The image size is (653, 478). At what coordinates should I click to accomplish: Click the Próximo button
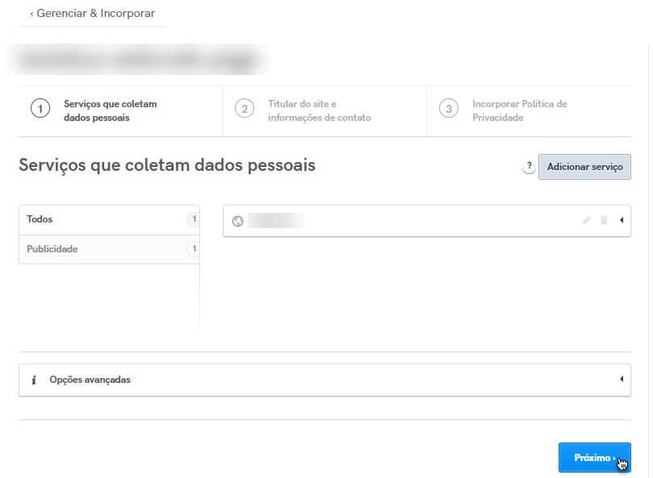[x=595, y=458]
